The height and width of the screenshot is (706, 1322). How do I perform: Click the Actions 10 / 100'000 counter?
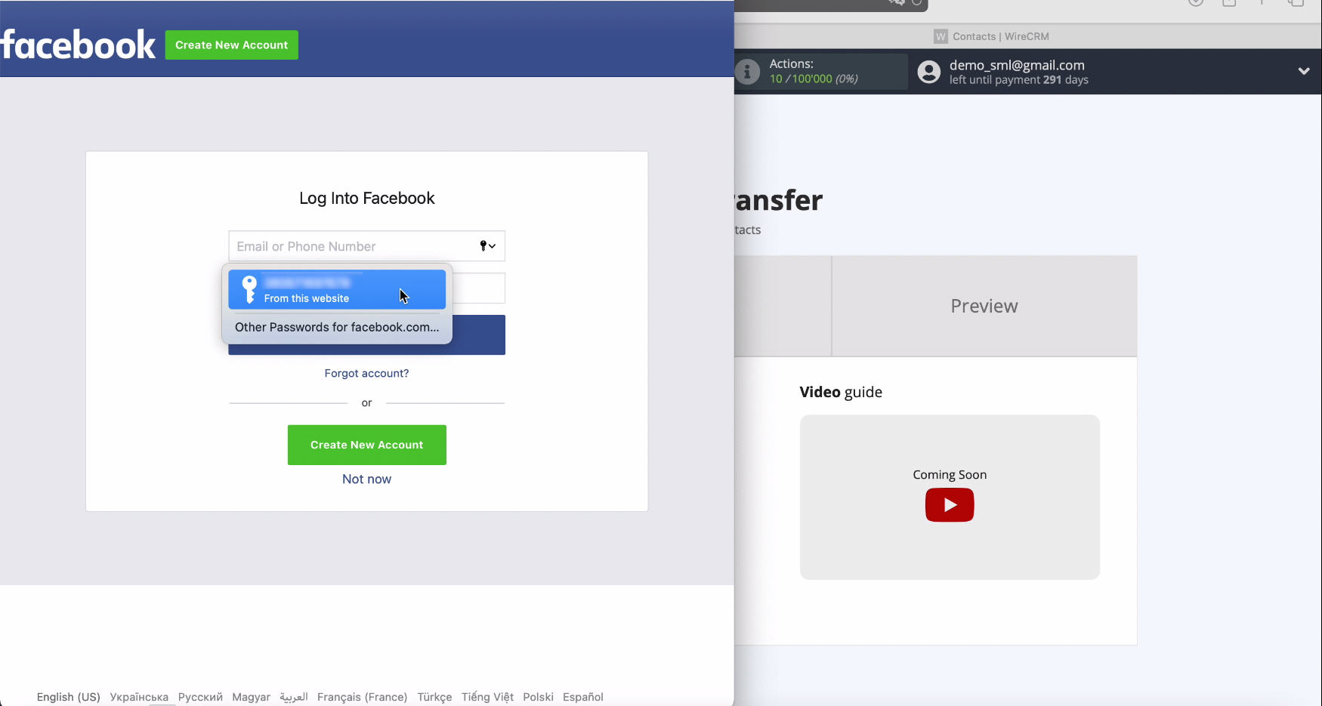point(814,79)
